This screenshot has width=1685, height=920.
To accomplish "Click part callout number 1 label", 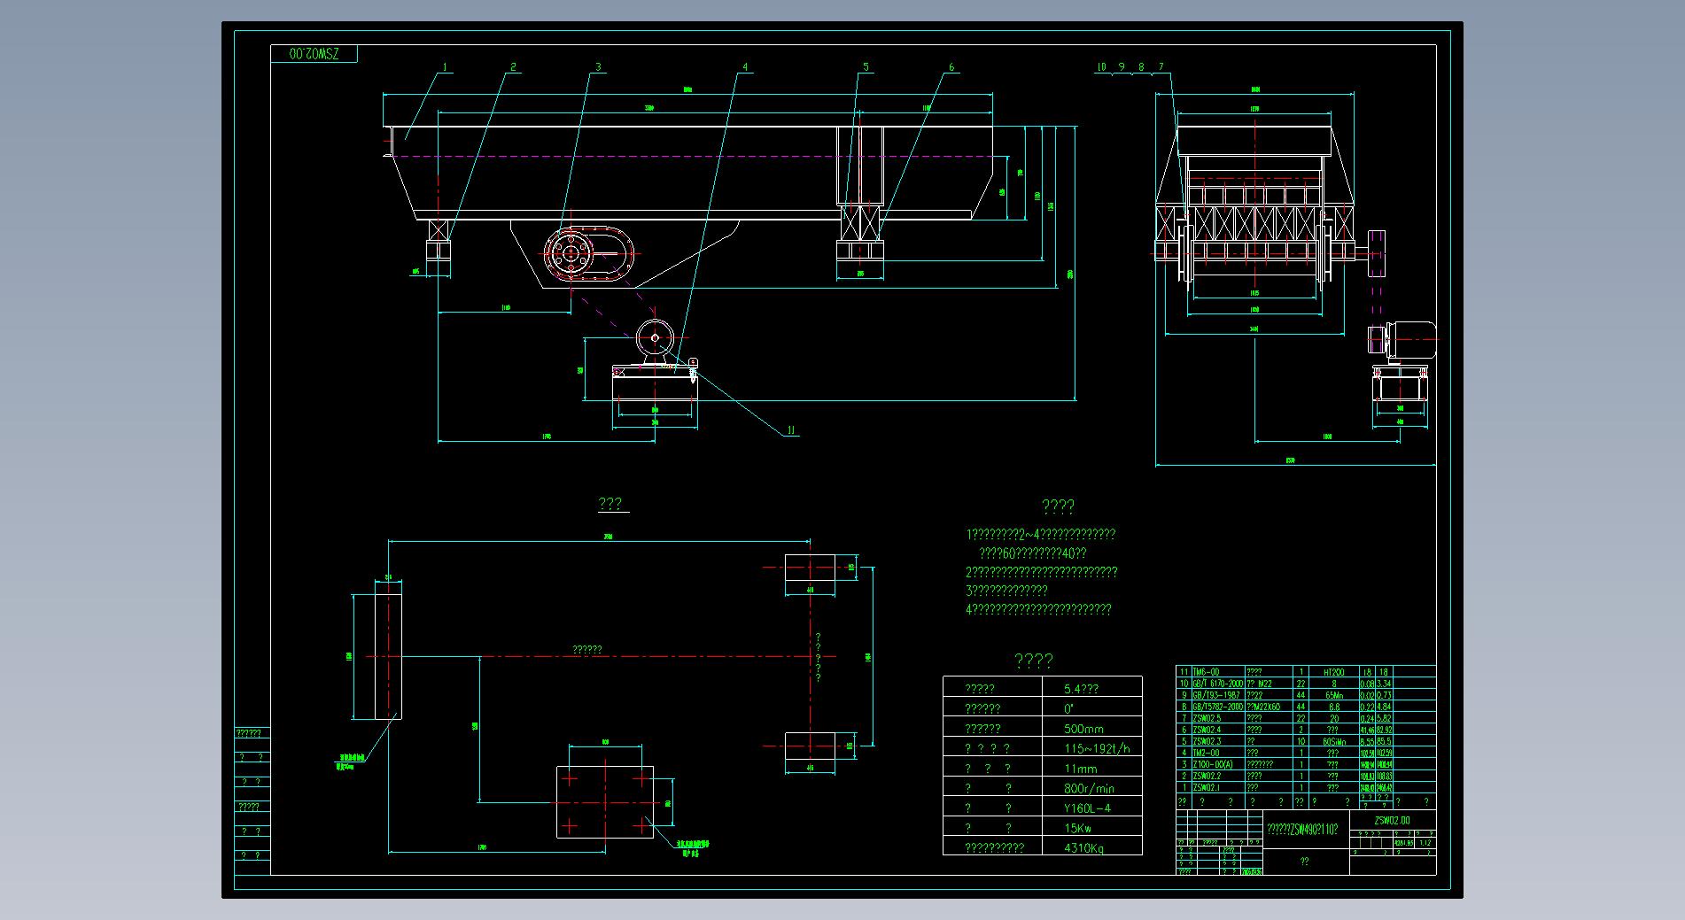I will click(x=446, y=67).
